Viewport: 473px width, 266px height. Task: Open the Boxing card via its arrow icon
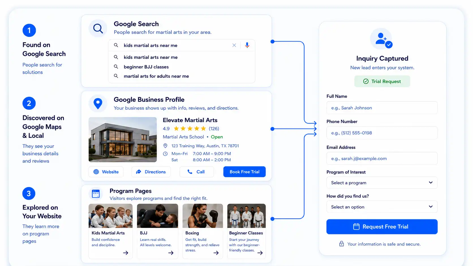(x=216, y=253)
